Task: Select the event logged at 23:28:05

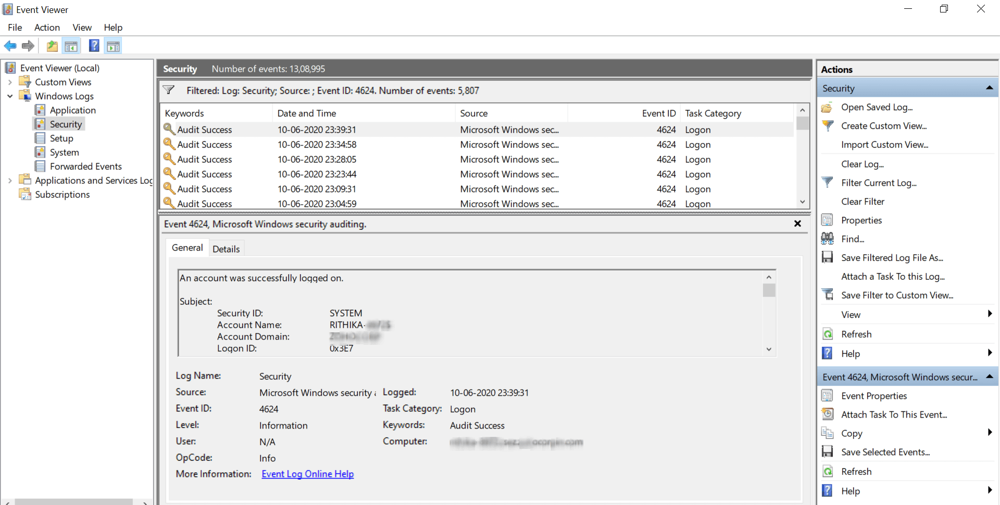Action: [x=477, y=160]
